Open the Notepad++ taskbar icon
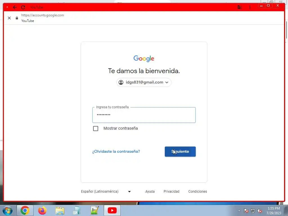 [x=95, y=210]
